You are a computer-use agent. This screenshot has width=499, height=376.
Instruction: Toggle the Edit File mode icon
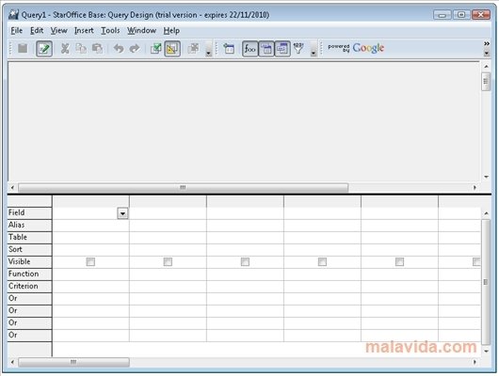[x=44, y=49]
